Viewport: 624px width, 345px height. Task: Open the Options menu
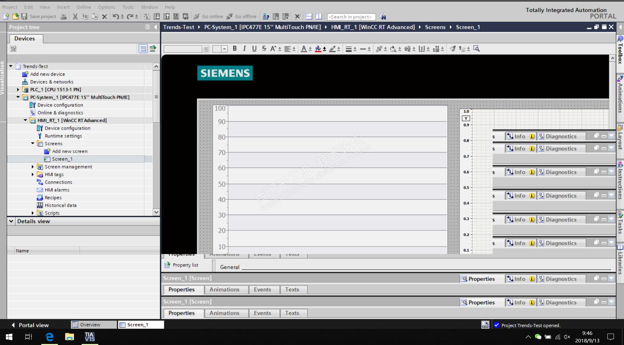point(107,7)
